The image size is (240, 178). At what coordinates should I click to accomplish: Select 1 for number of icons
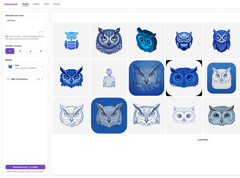10,51
